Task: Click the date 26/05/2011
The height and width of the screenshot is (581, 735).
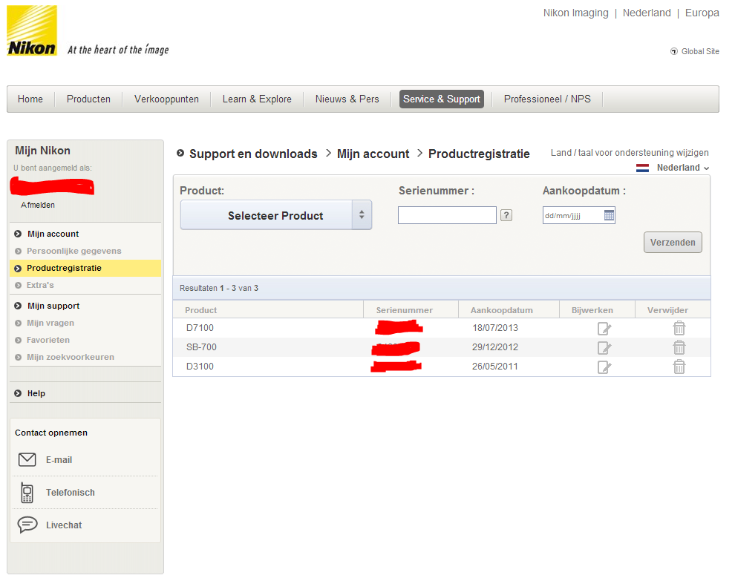Action: point(495,367)
